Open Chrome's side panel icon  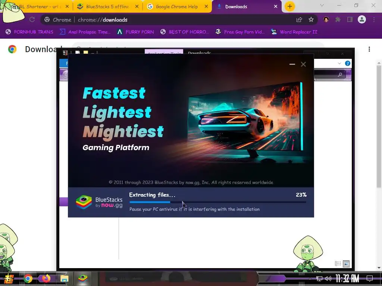(x=350, y=19)
